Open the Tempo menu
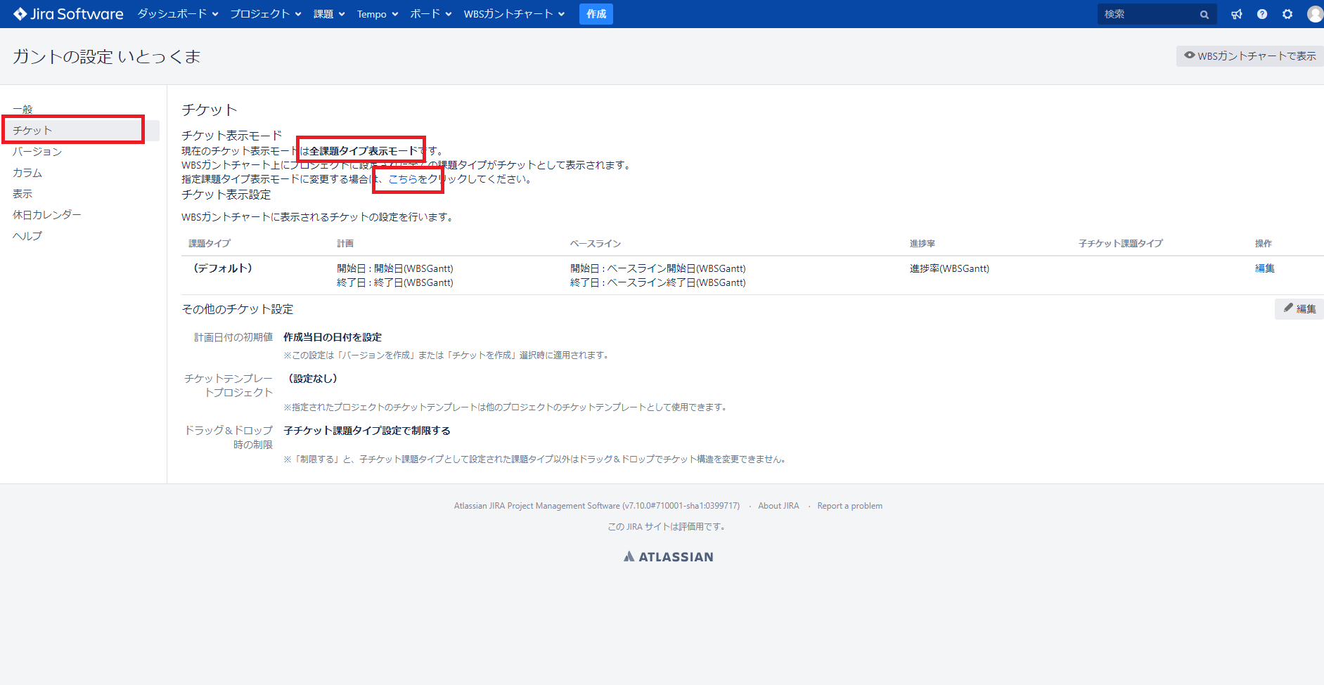This screenshot has width=1324, height=685. pyautogui.click(x=378, y=14)
